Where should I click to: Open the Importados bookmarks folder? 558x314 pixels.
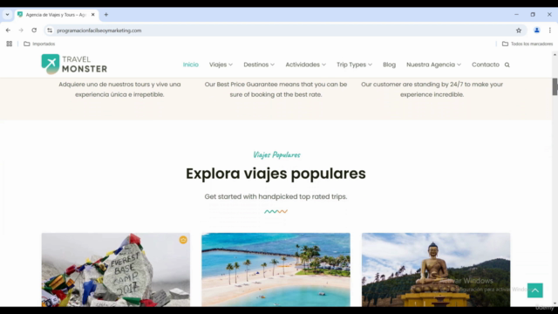tap(39, 44)
